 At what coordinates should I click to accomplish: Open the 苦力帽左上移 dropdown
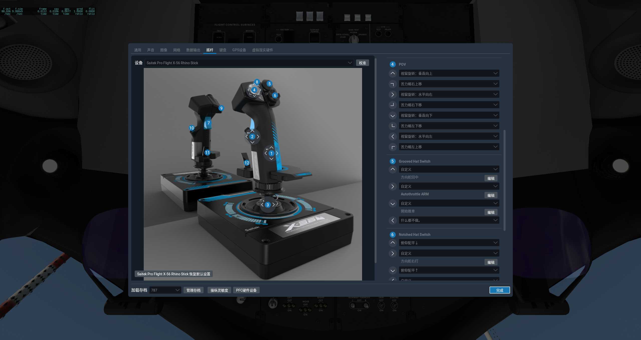click(x=449, y=147)
